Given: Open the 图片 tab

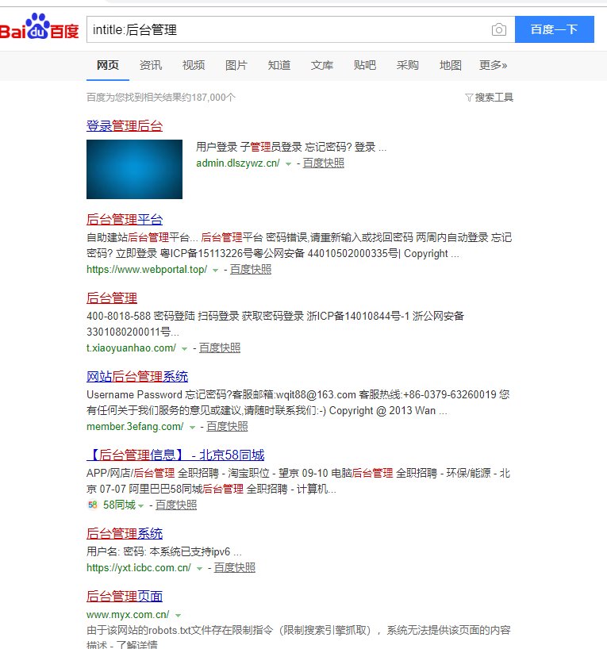Looking at the screenshot, I should click(236, 65).
